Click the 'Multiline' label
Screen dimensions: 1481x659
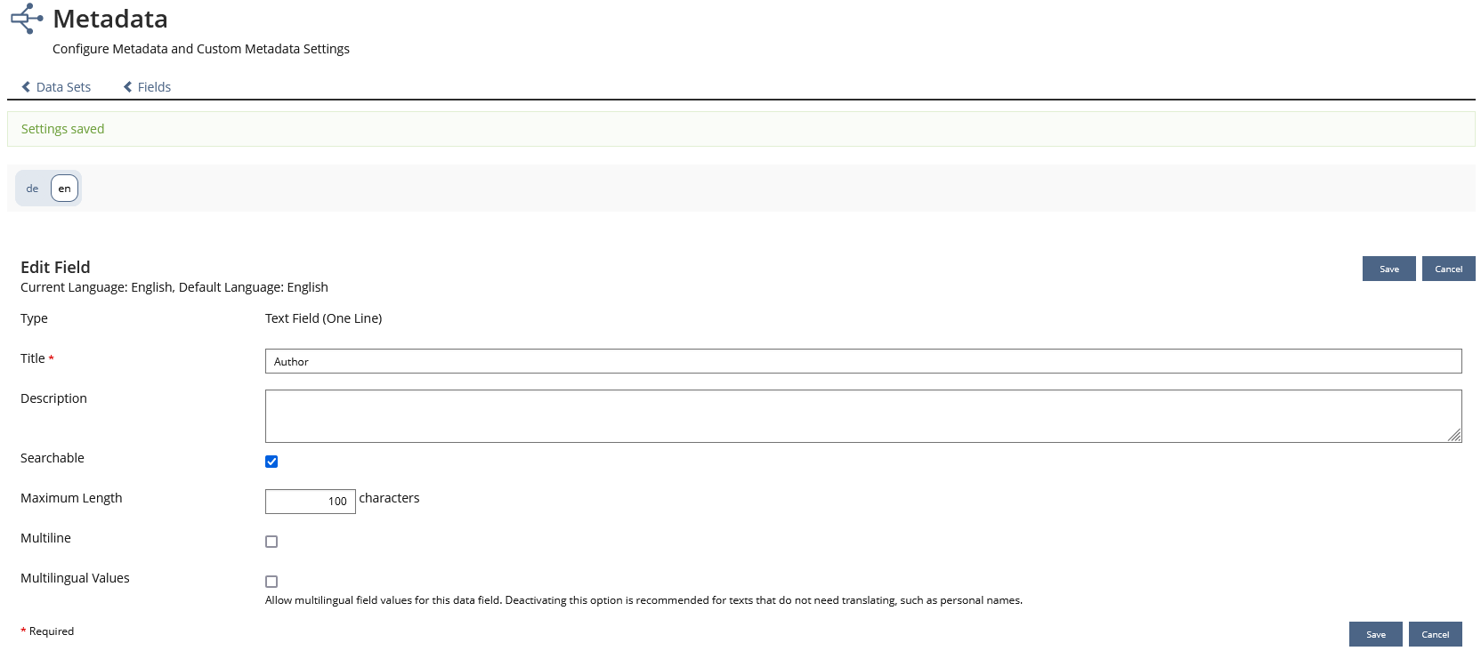pos(45,538)
